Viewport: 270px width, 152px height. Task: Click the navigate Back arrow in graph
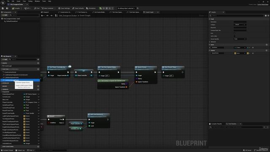coord(48,16)
